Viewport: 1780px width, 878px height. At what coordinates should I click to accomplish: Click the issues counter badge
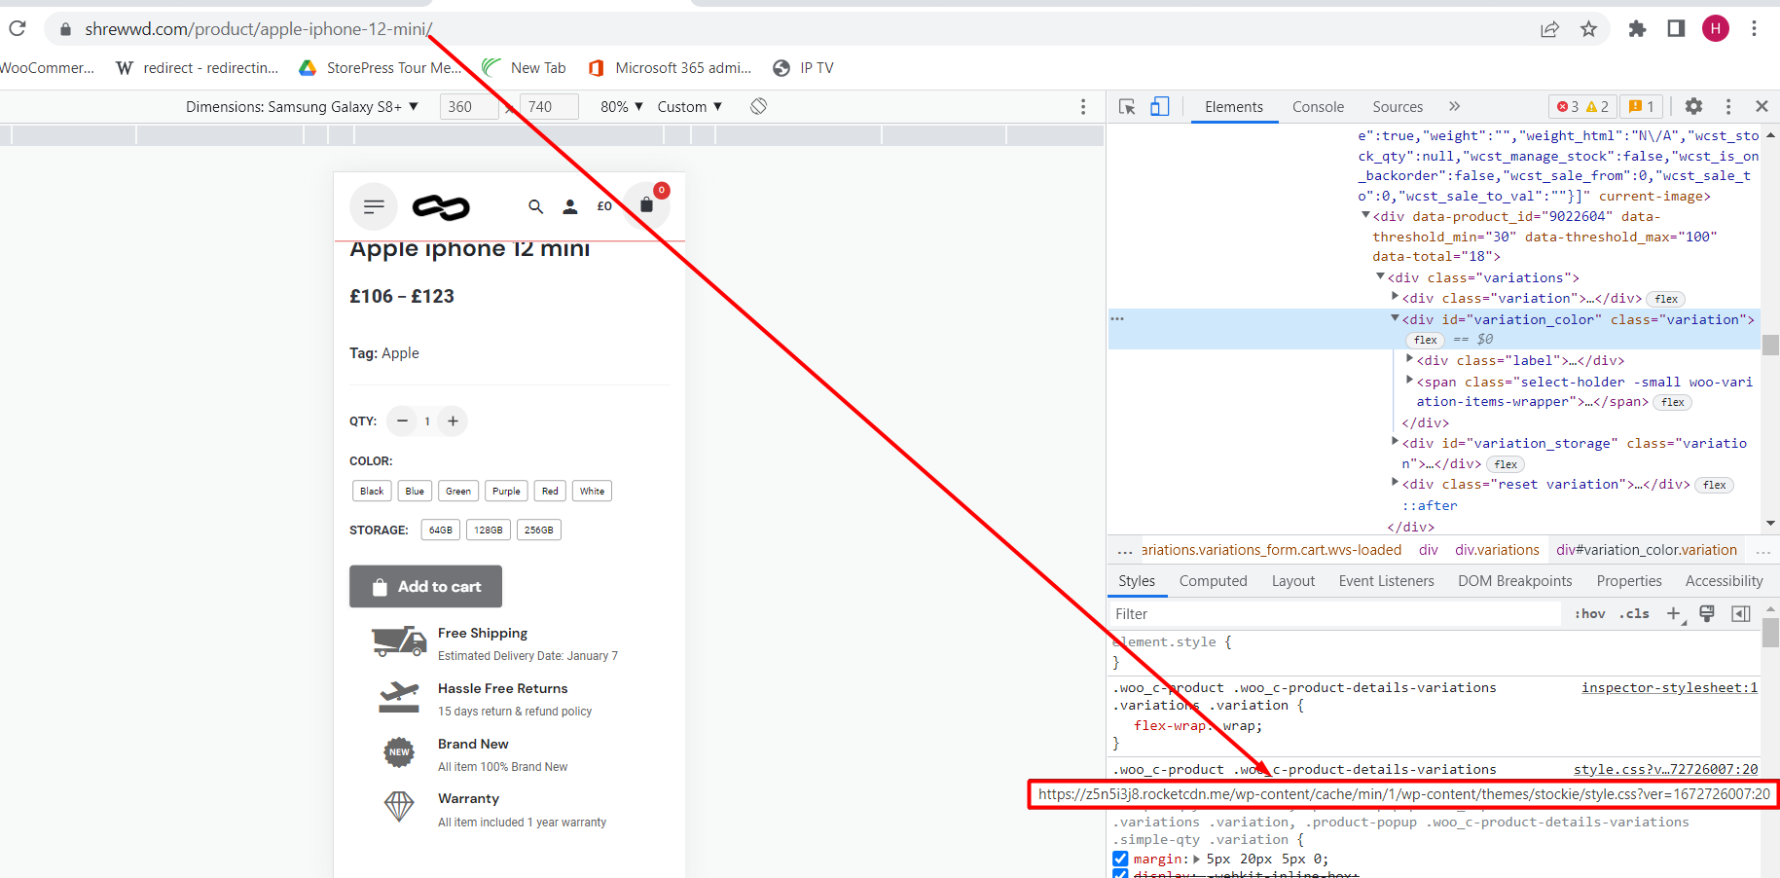coord(1642,106)
